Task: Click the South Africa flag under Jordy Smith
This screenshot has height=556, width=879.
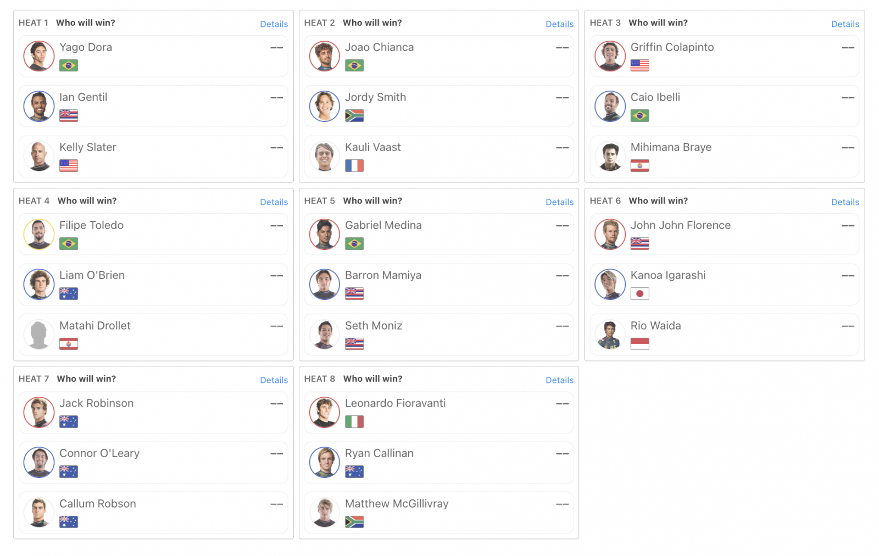Action: click(x=354, y=115)
